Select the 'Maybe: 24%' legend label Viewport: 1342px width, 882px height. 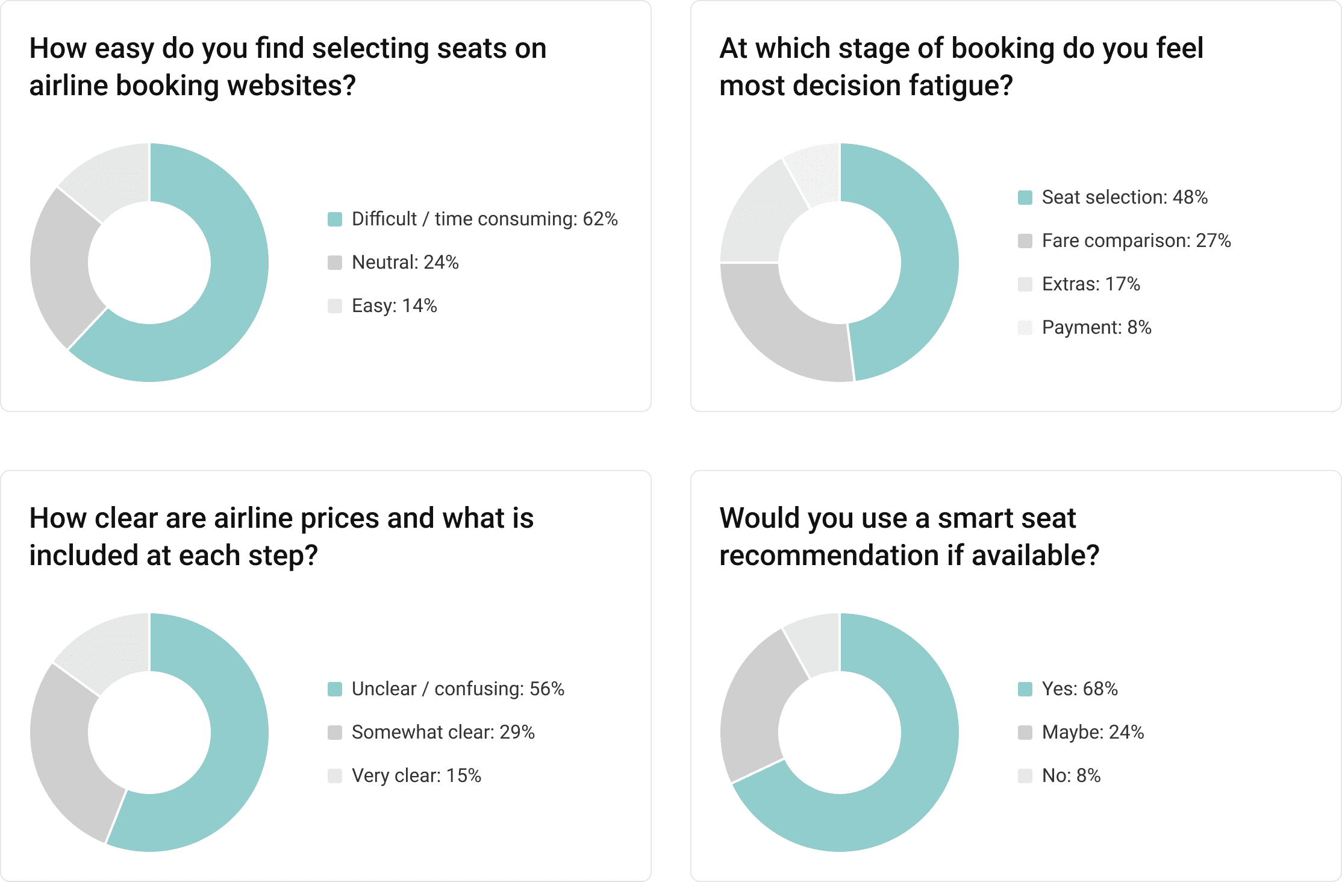click(1093, 733)
